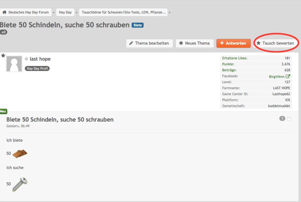The width and height of the screenshot is (301, 202).
Task: Click the ±0 rating badge
Action: (3, 32)
